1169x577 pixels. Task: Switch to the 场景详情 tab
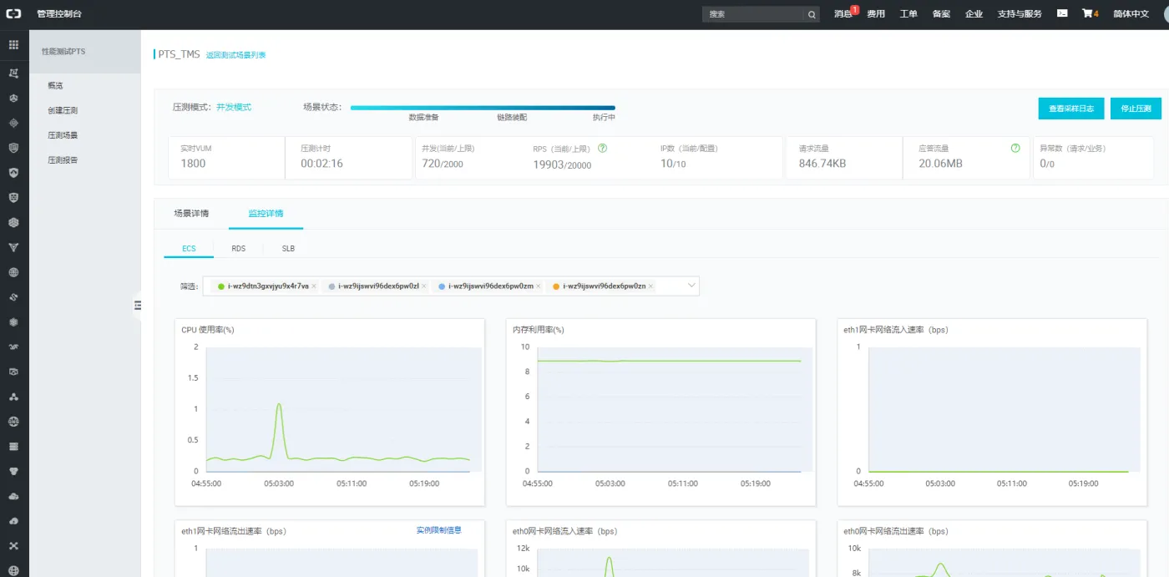191,214
